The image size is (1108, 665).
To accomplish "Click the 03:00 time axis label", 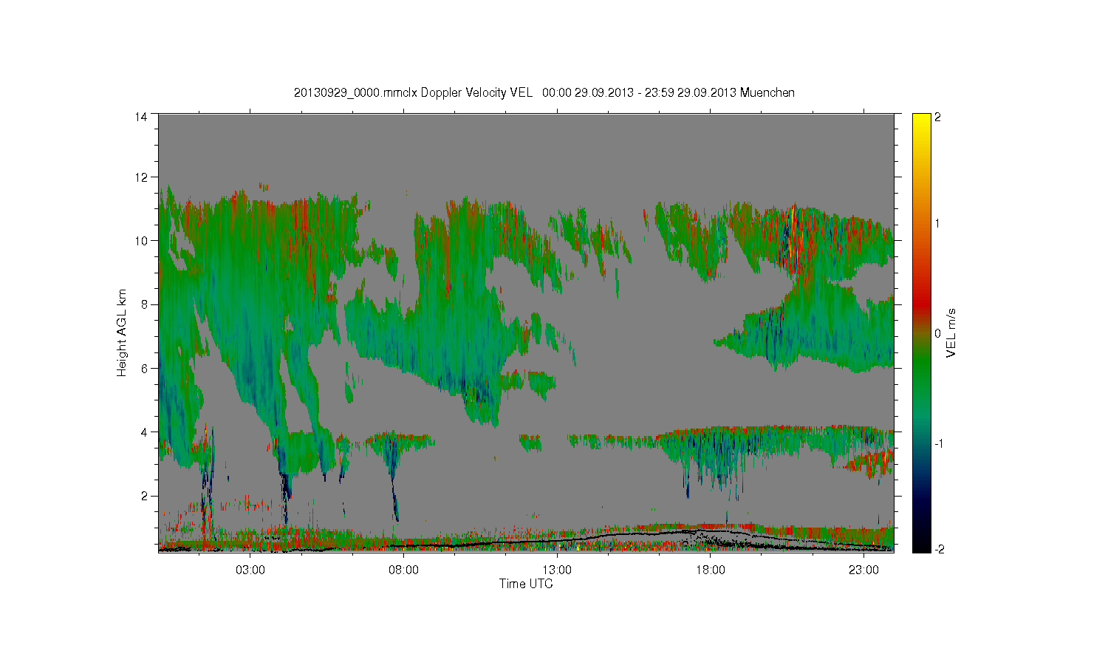I will click(250, 570).
